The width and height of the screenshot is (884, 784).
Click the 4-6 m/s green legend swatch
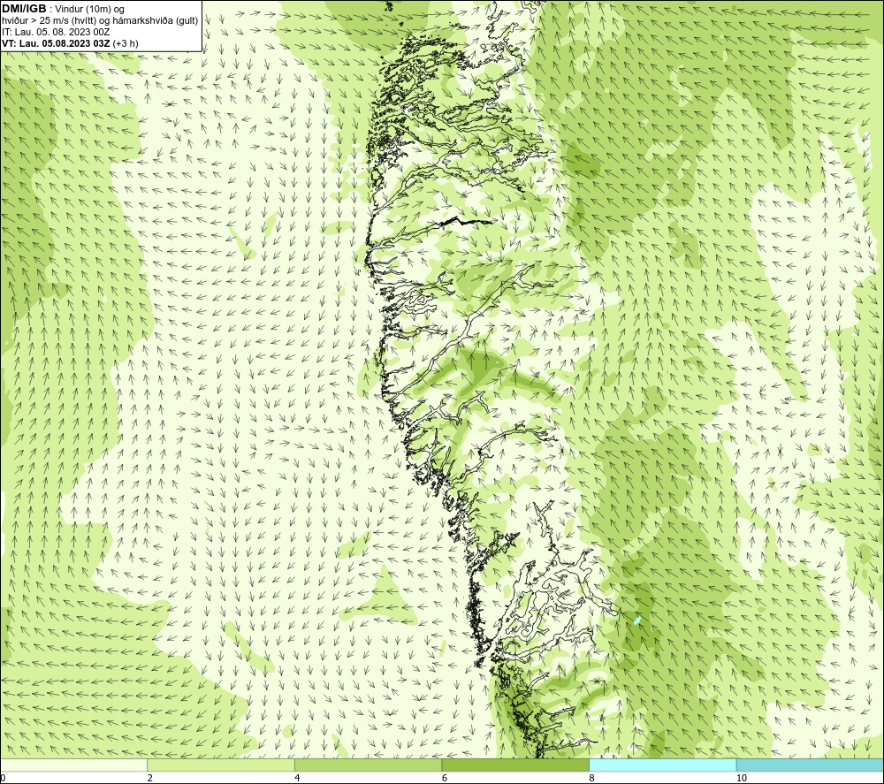[x=368, y=765]
